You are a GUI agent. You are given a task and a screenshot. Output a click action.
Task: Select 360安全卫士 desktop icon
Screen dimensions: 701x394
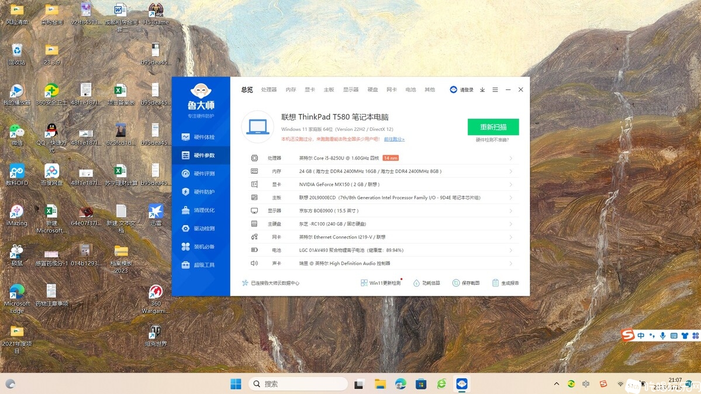[x=51, y=95]
